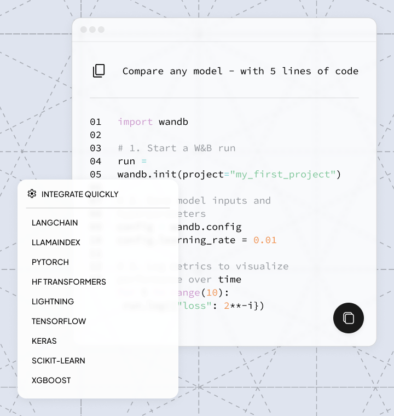Click the copy icon beside the code title

[x=99, y=71]
